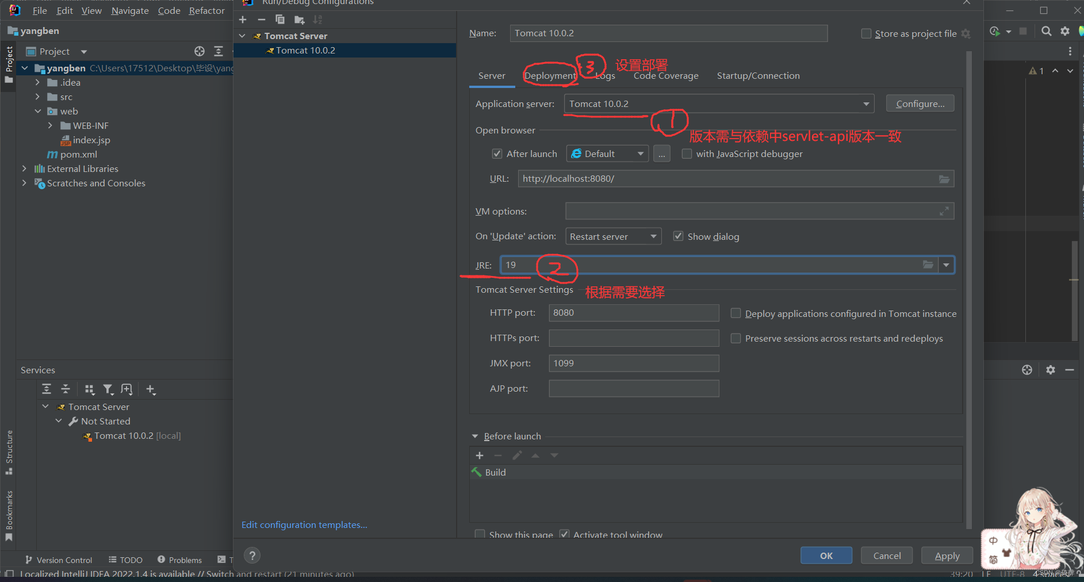1084x582 pixels.
Task: Click the browser ellipsis button next to Default
Action: coord(662,154)
